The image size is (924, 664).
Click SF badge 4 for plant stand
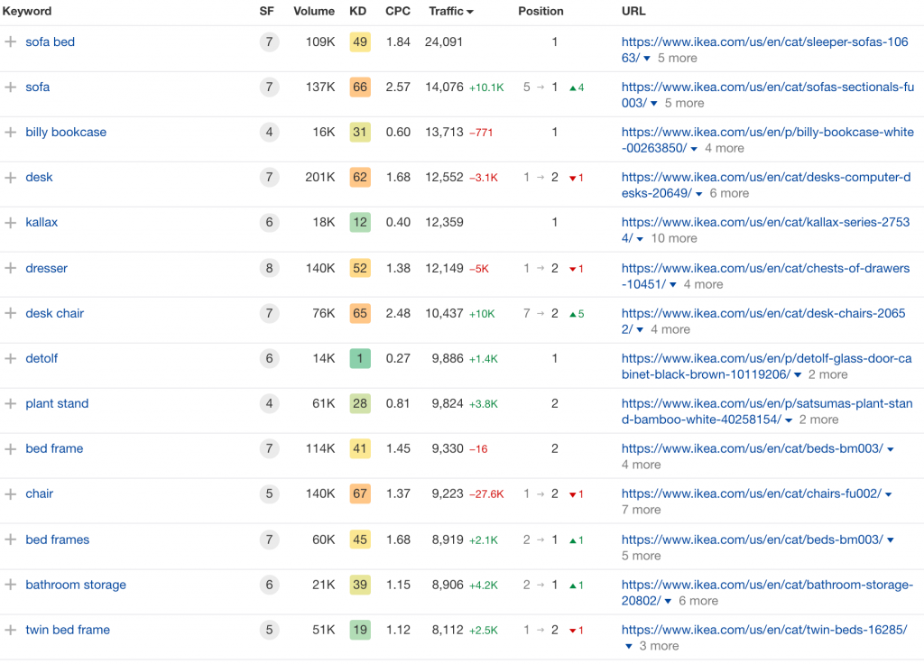[269, 403]
